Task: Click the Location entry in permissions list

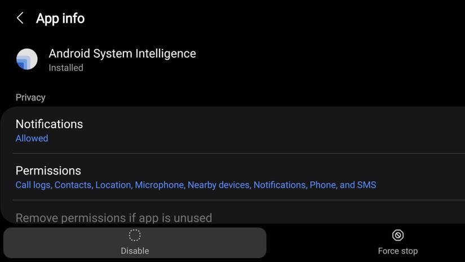Action: pyautogui.click(x=113, y=185)
